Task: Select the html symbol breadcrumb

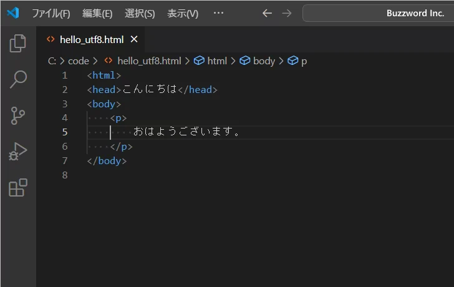Action: pos(217,61)
